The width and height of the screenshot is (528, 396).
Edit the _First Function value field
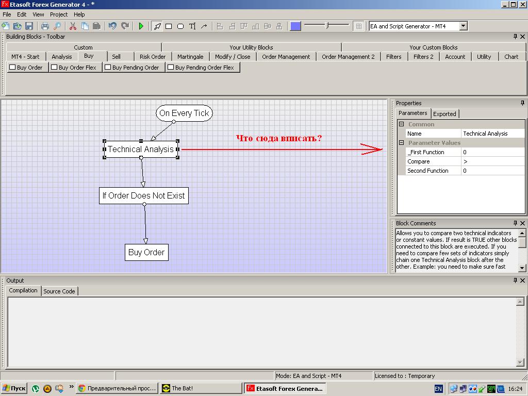click(x=492, y=152)
